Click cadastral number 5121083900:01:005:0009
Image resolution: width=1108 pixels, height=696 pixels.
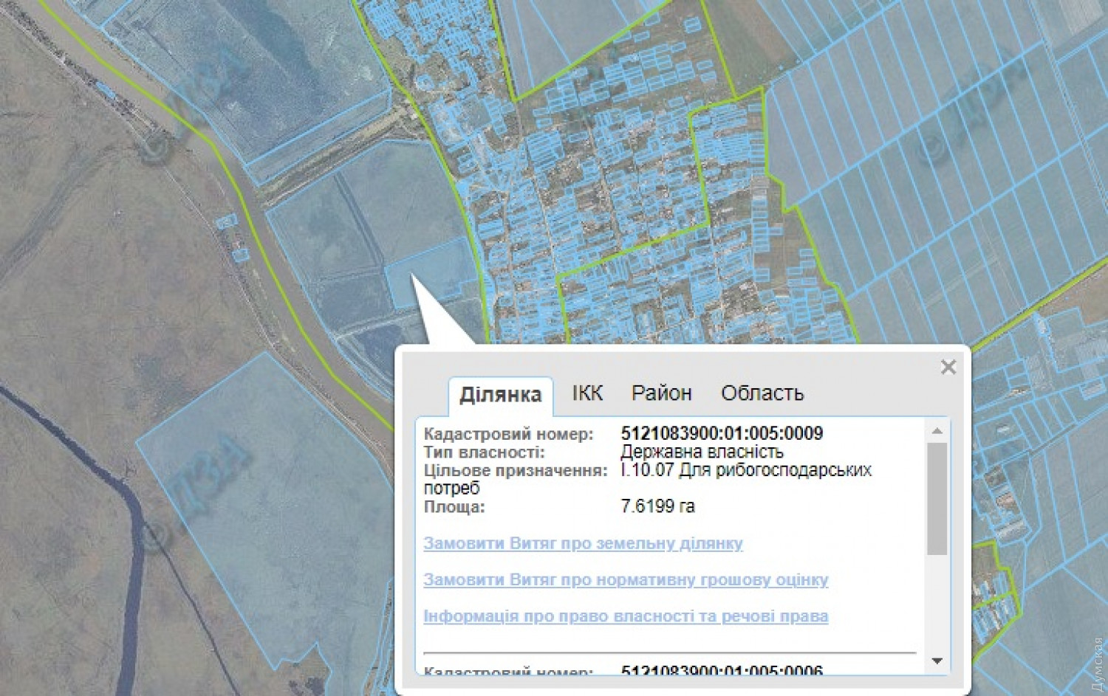point(722,434)
